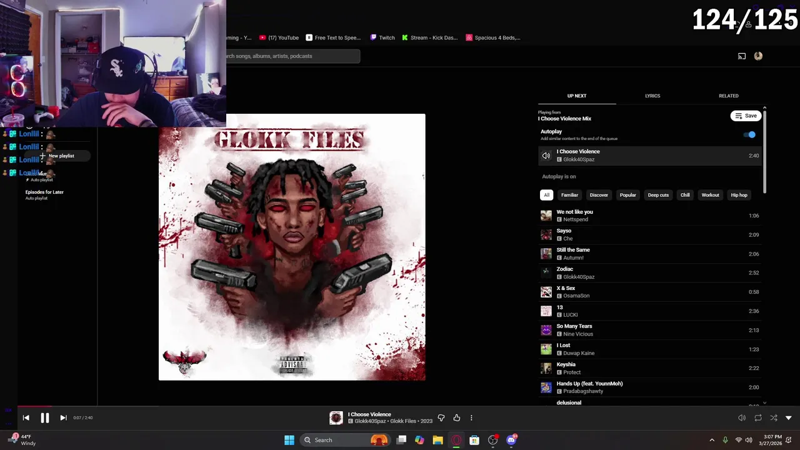800x450 pixels.
Task: Click the now-playing speaker icon for I Choose Violence
Action: pyautogui.click(x=546, y=156)
